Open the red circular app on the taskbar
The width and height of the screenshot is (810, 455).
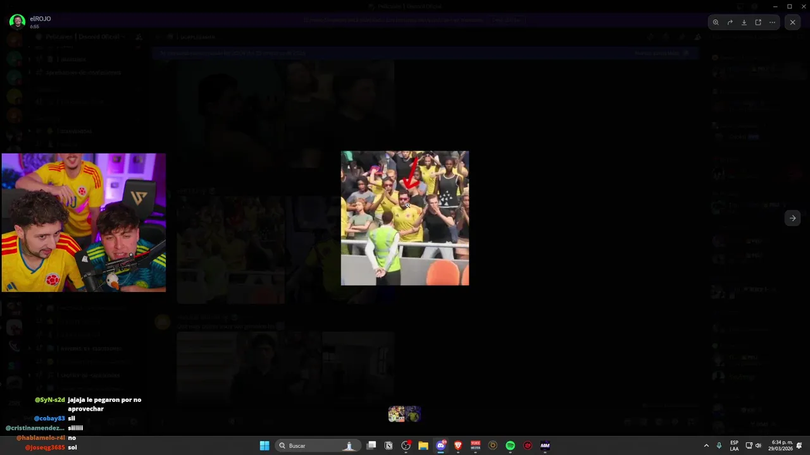528,446
